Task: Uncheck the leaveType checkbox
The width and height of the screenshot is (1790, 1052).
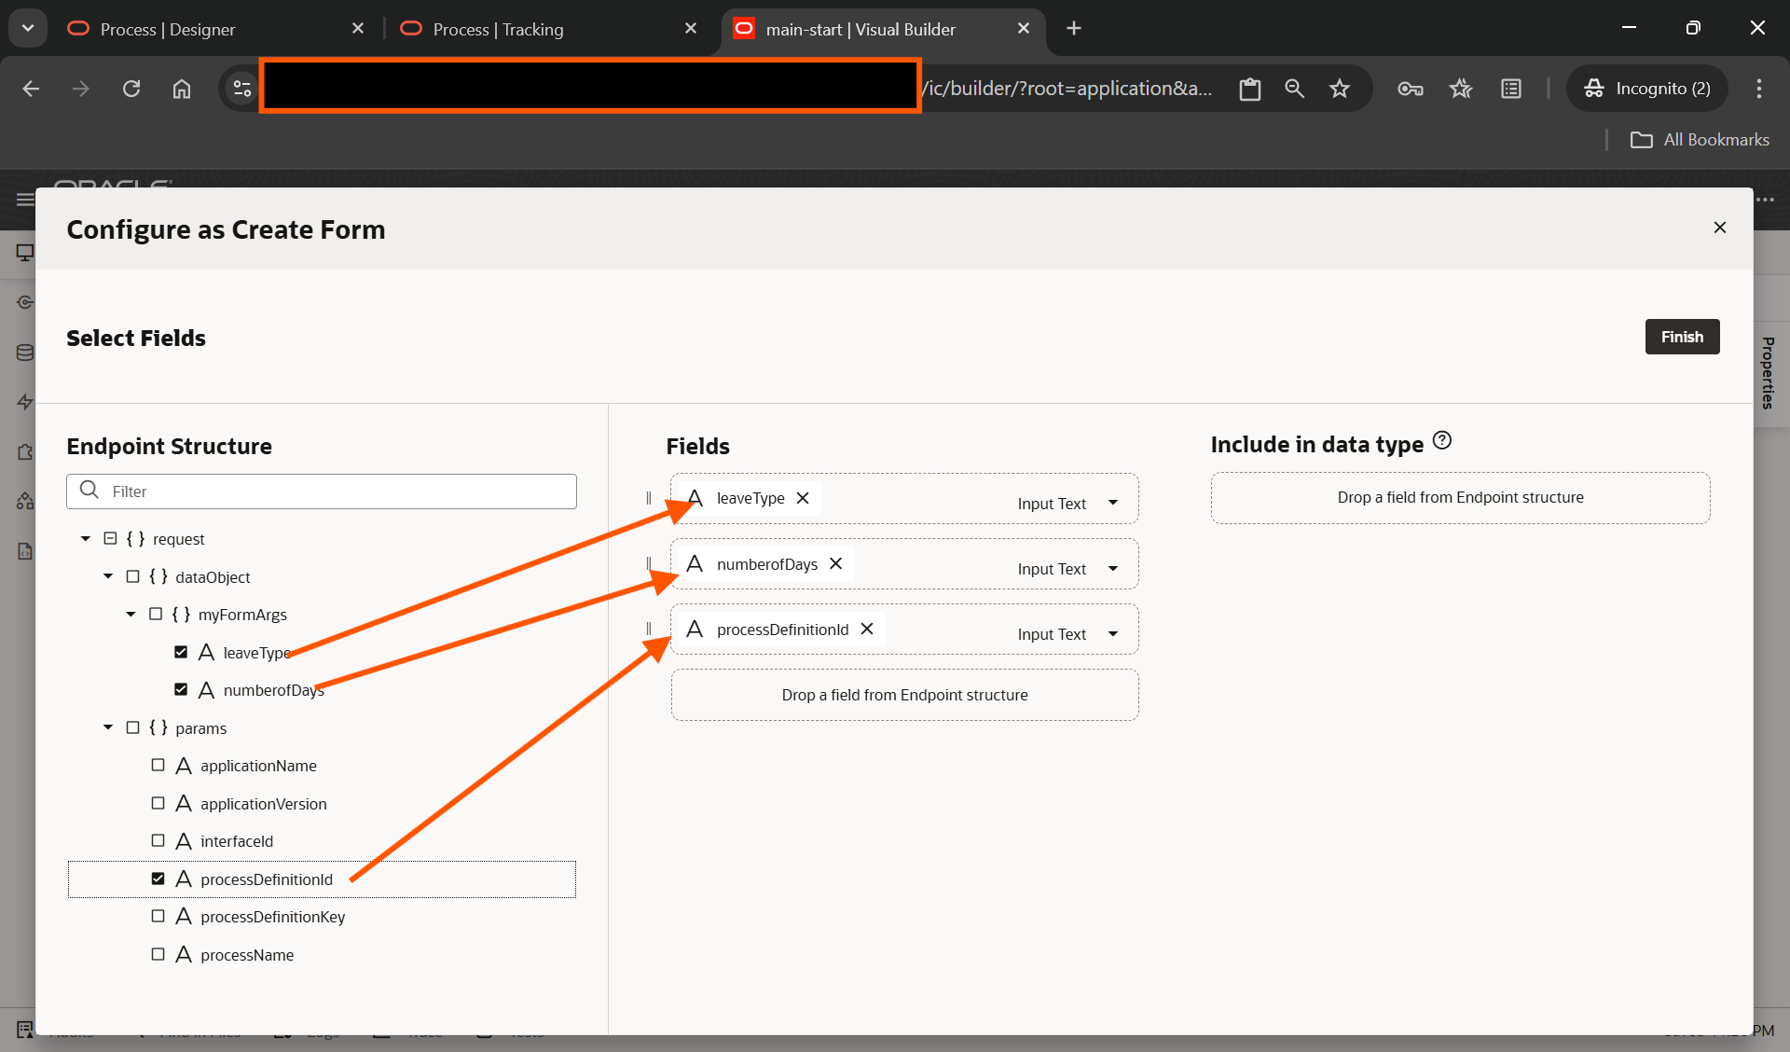Action: [181, 652]
